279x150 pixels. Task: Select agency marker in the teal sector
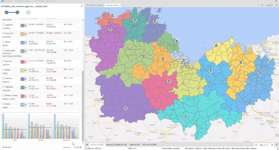(x=135, y=20)
